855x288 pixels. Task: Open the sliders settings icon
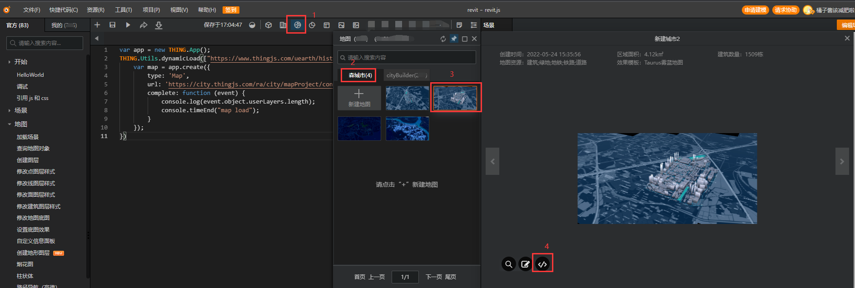[474, 25]
